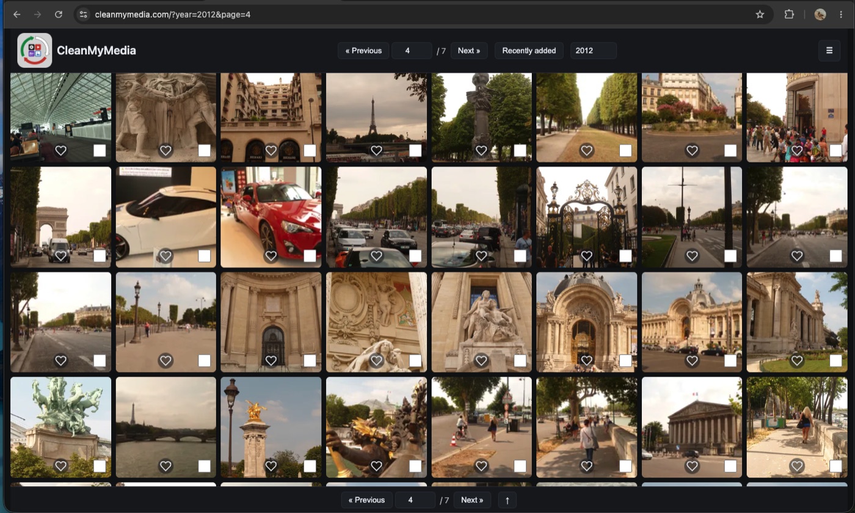Screen dimensions: 855x513
Task: Favorite the red sports car photo
Action: [x=271, y=256]
